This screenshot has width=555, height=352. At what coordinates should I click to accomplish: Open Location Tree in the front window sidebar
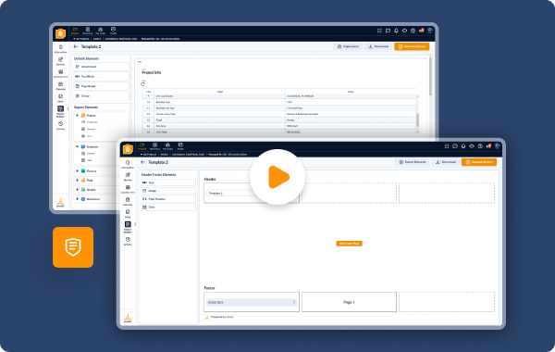tap(128, 189)
